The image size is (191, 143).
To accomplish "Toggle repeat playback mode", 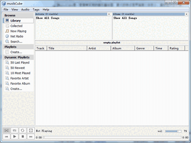I will 23,130.
